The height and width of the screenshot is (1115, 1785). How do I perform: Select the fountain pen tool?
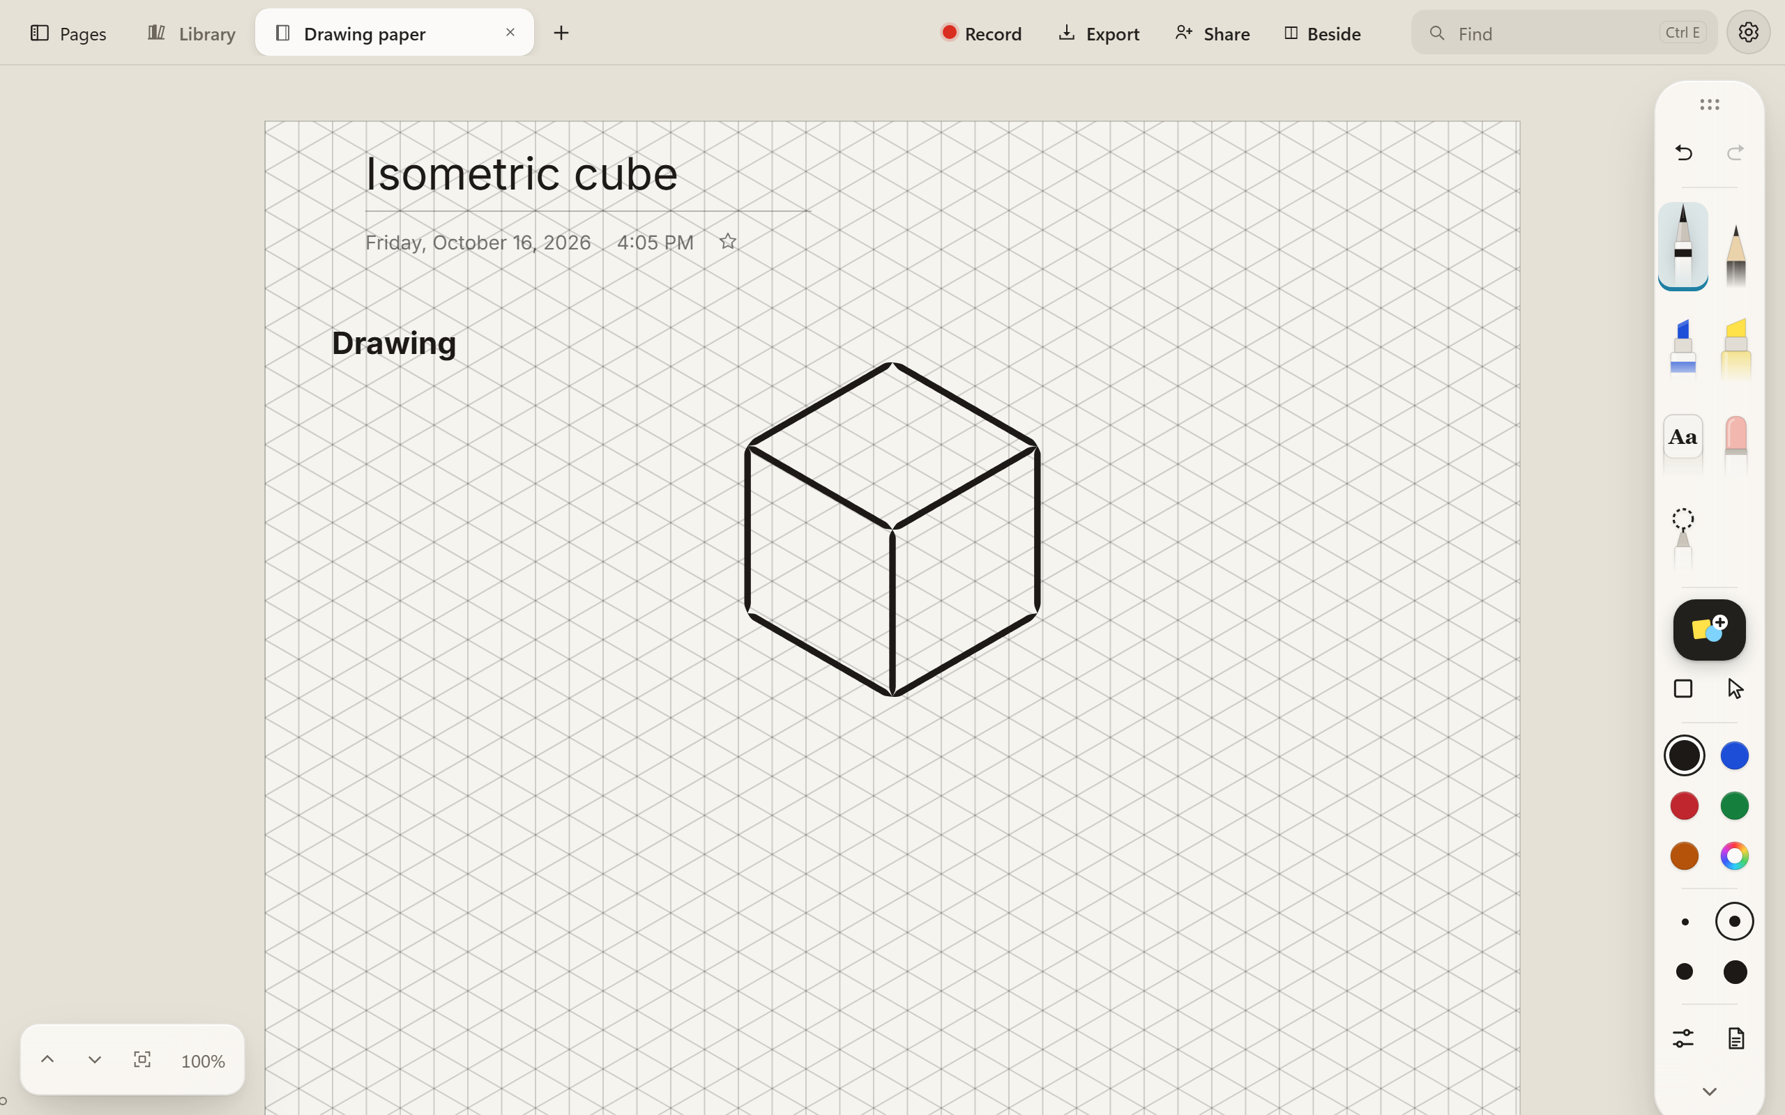point(1683,245)
